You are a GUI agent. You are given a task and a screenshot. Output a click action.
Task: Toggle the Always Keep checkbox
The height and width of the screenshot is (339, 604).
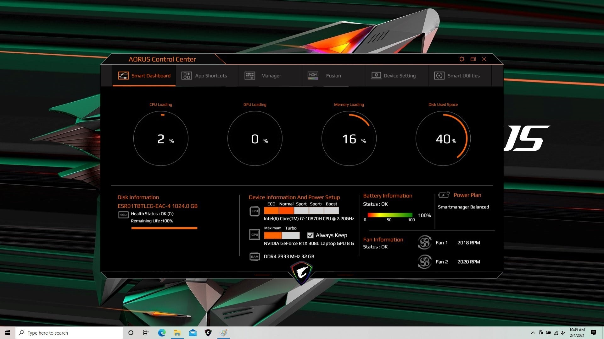(x=310, y=235)
